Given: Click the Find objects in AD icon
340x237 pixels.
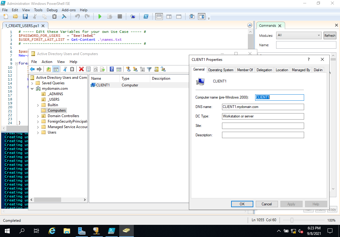Looking at the screenshot, I should (x=156, y=69).
